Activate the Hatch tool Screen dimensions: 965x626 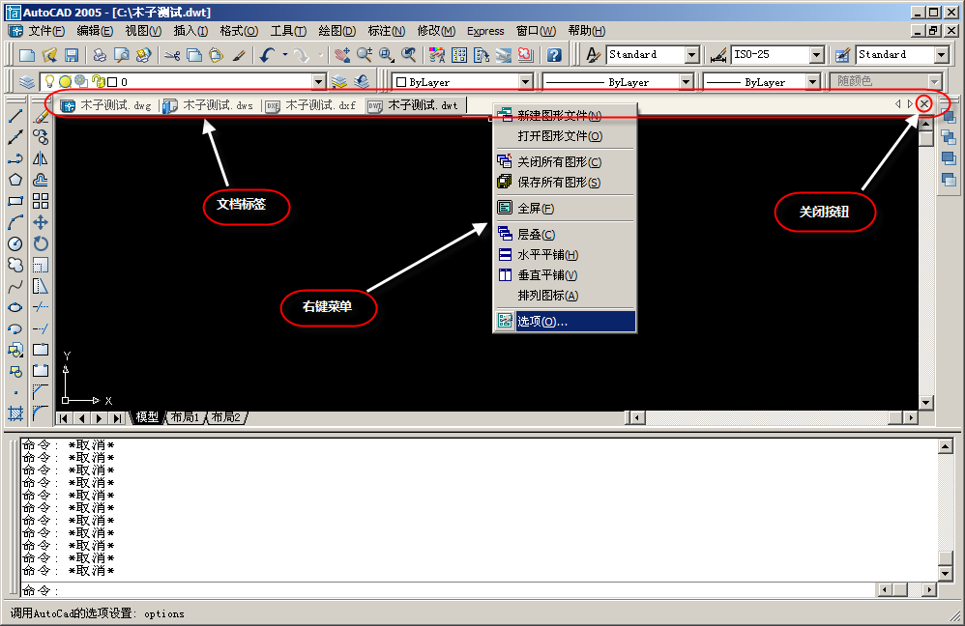click(x=15, y=413)
